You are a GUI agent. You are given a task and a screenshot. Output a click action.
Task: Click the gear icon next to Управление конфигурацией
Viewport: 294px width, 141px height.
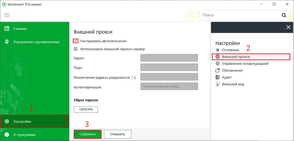click(218, 64)
